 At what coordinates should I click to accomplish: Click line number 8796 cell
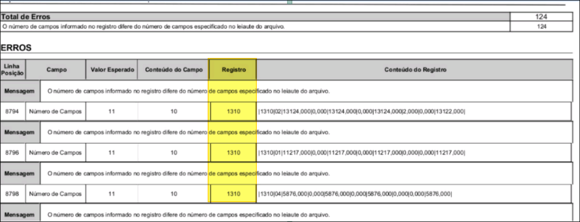(12, 153)
